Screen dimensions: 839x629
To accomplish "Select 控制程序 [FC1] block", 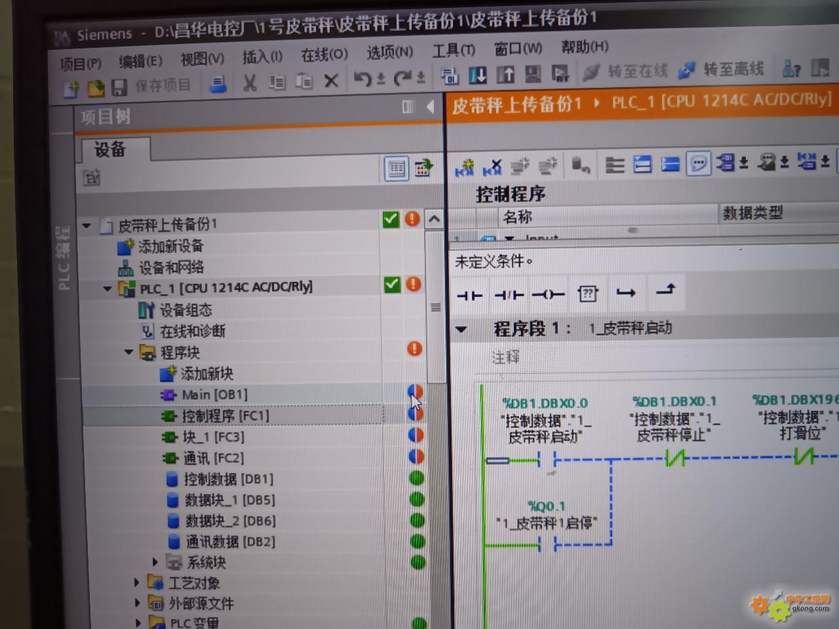I will (x=216, y=415).
